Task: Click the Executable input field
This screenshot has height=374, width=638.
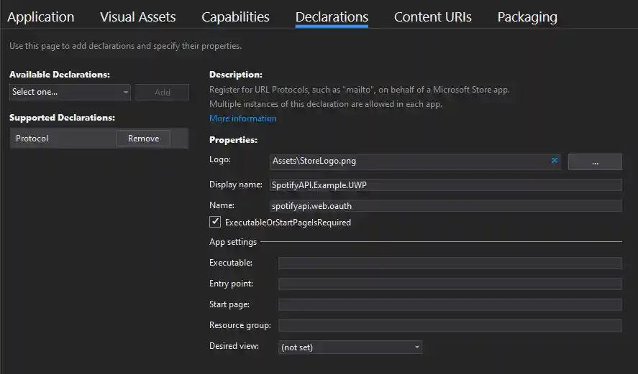Action: point(450,263)
